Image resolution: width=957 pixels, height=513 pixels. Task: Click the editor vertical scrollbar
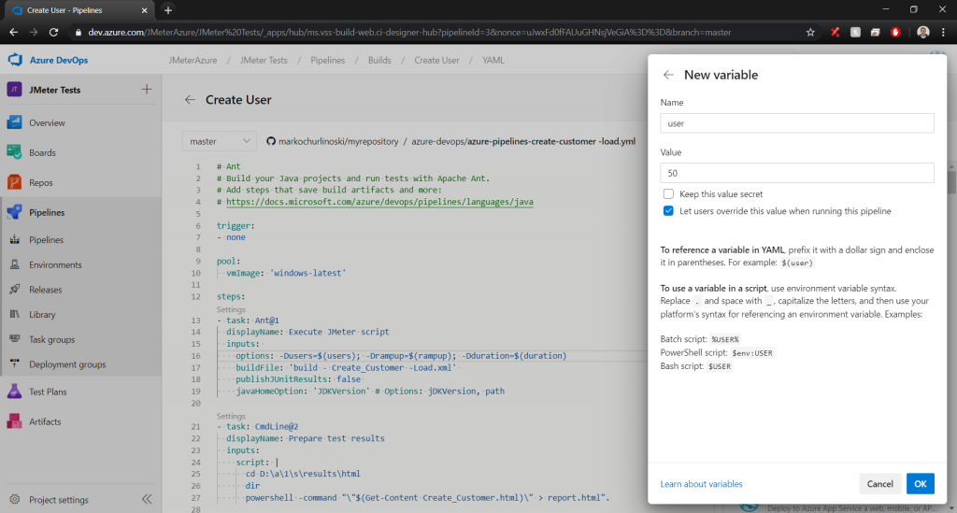[952, 182]
